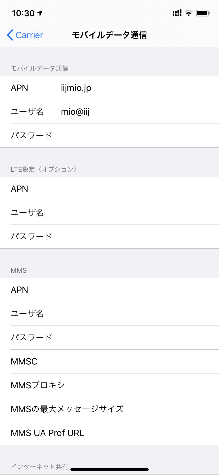The width and height of the screenshot is (219, 475).
Task: Tap the 10:30 clock in status bar
Action: (23, 13)
